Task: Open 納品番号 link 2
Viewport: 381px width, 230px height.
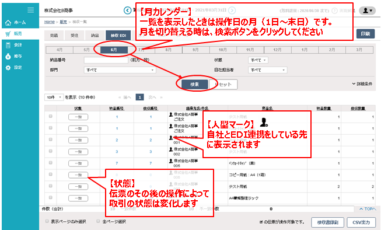Action: (x=117, y=140)
